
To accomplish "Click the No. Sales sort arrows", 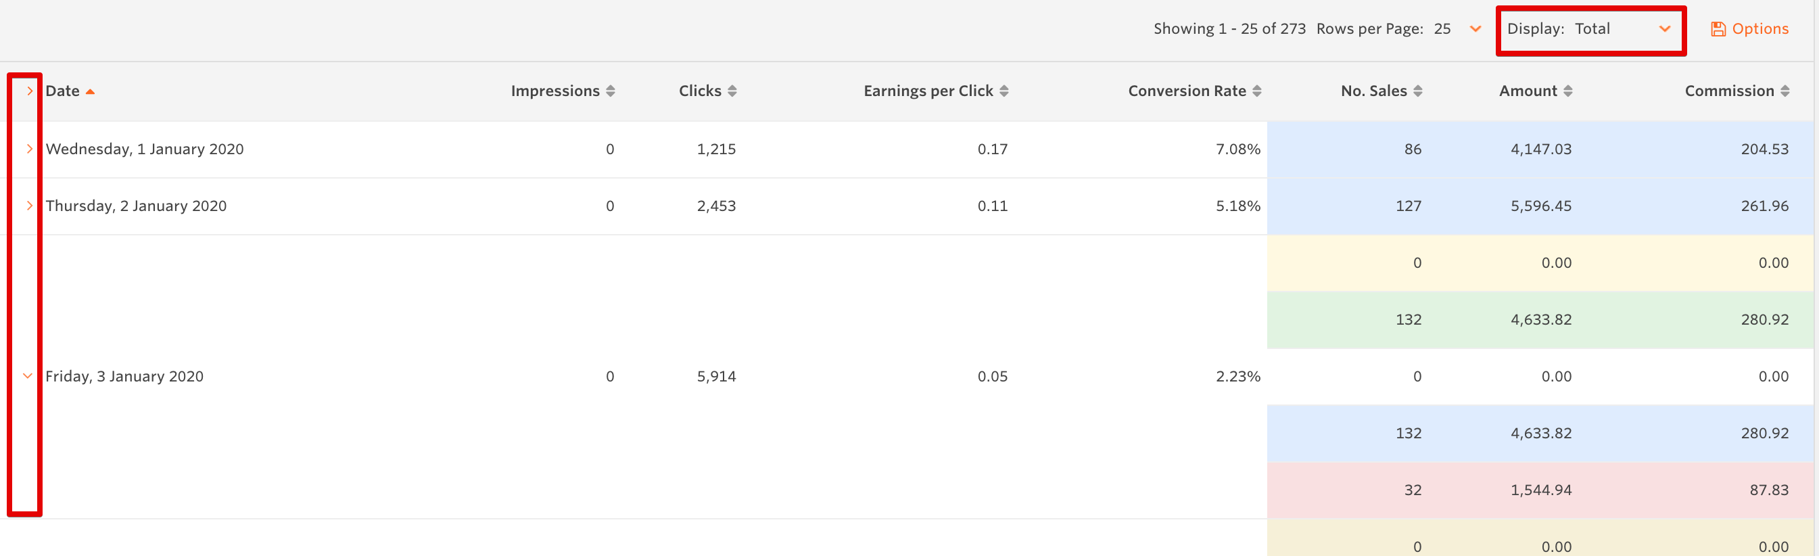I will click(1417, 91).
